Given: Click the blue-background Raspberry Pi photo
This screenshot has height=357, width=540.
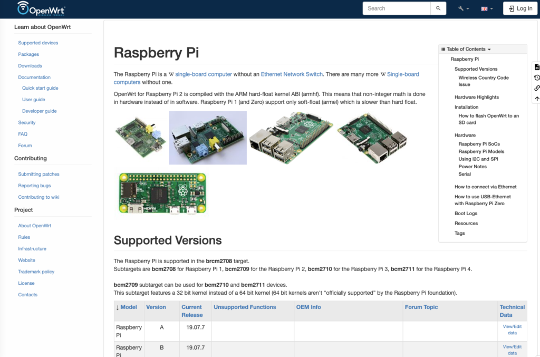Looking at the screenshot, I should click(208, 138).
